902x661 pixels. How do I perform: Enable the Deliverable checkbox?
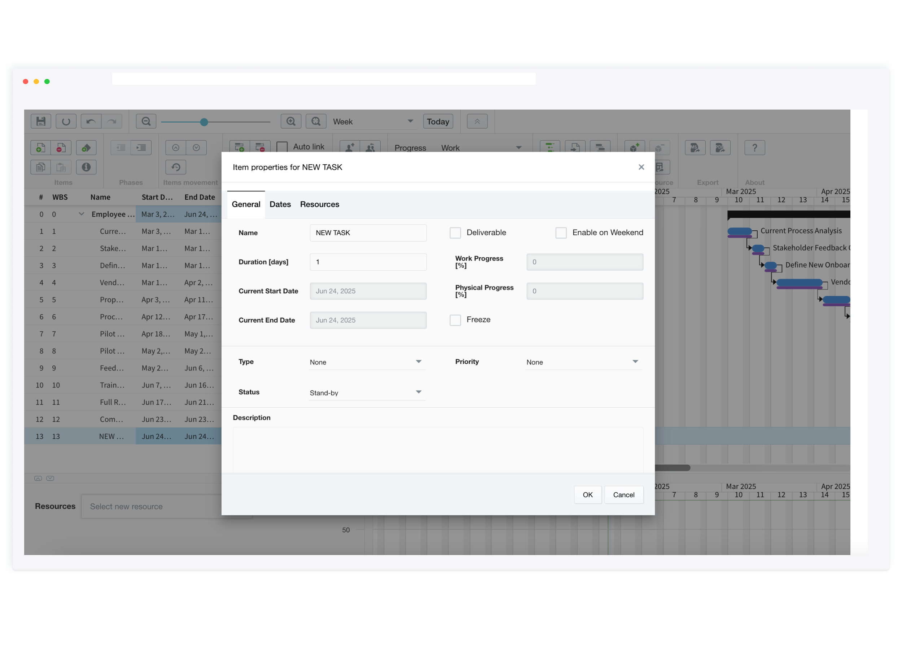(455, 233)
